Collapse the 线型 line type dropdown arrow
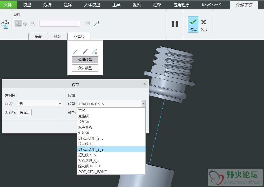264x187 pixels. (x=143, y=104)
